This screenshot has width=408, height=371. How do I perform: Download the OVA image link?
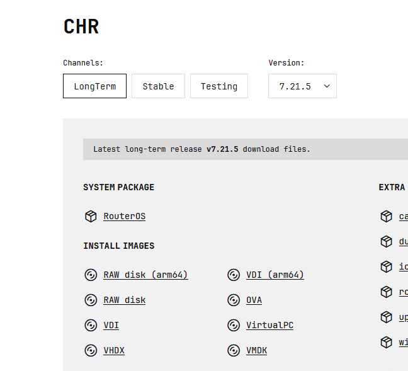(x=254, y=300)
